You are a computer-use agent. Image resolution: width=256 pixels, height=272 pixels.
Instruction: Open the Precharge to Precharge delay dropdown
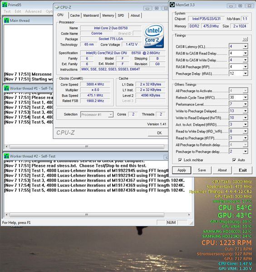pos(245,151)
